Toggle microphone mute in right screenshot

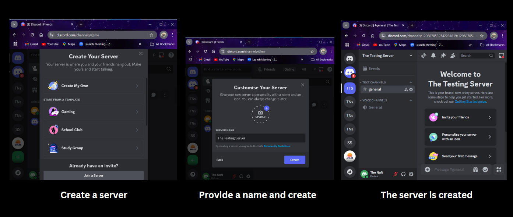tap(396, 174)
